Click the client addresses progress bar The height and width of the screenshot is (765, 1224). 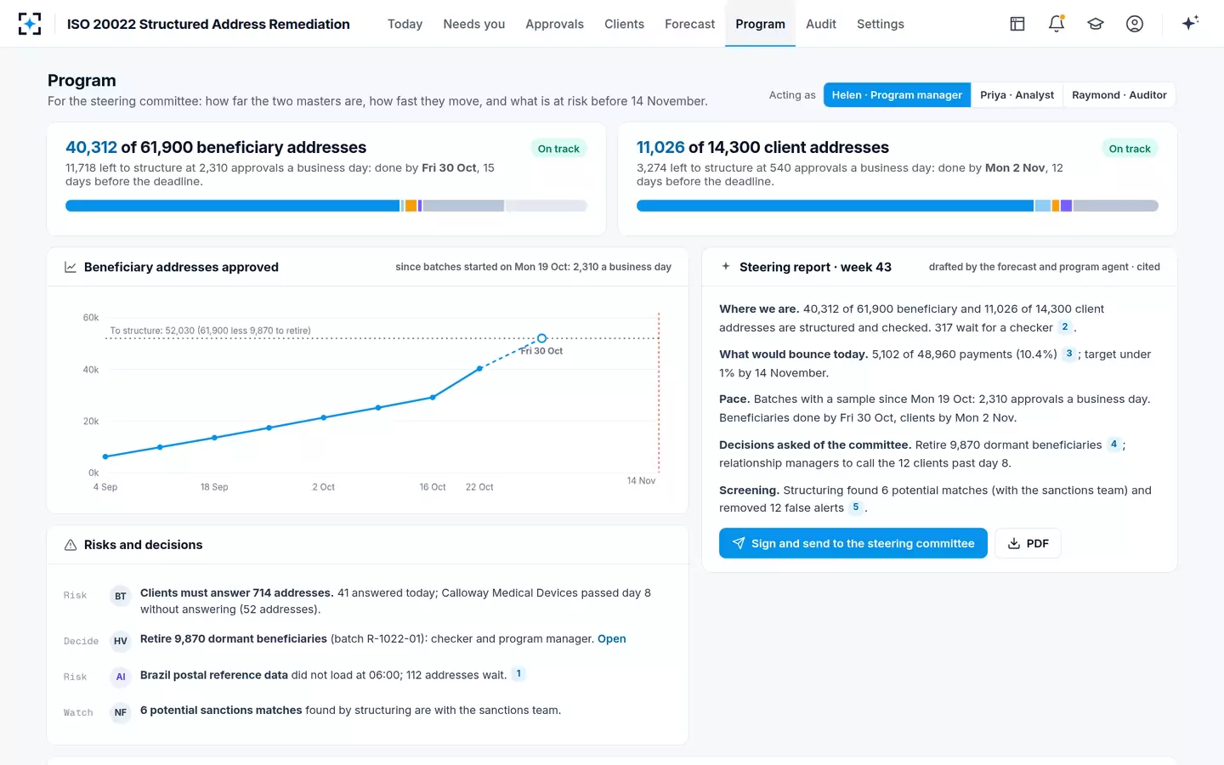point(898,206)
